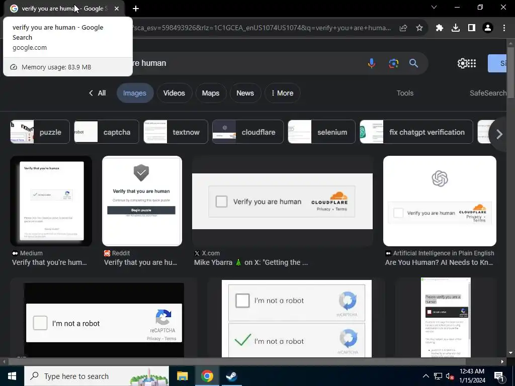515x386 pixels.
Task: Switch to Maps tab
Action: (x=211, y=93)
